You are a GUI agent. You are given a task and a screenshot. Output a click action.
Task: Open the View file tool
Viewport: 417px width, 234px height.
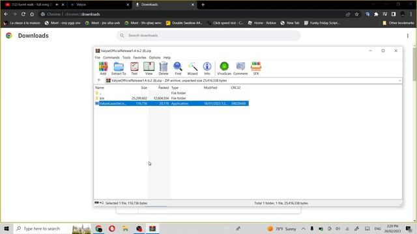pyautogui.click(x=149, y=68)
